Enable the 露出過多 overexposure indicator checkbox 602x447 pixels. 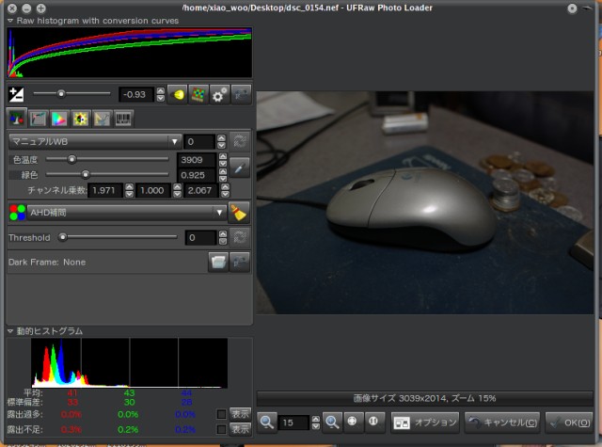point(220,413)
